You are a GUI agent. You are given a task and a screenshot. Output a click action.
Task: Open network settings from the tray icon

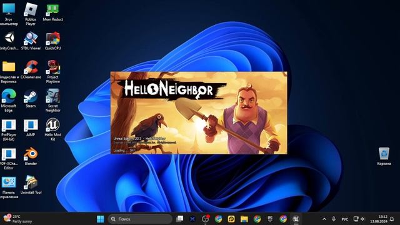pos(356,219)
